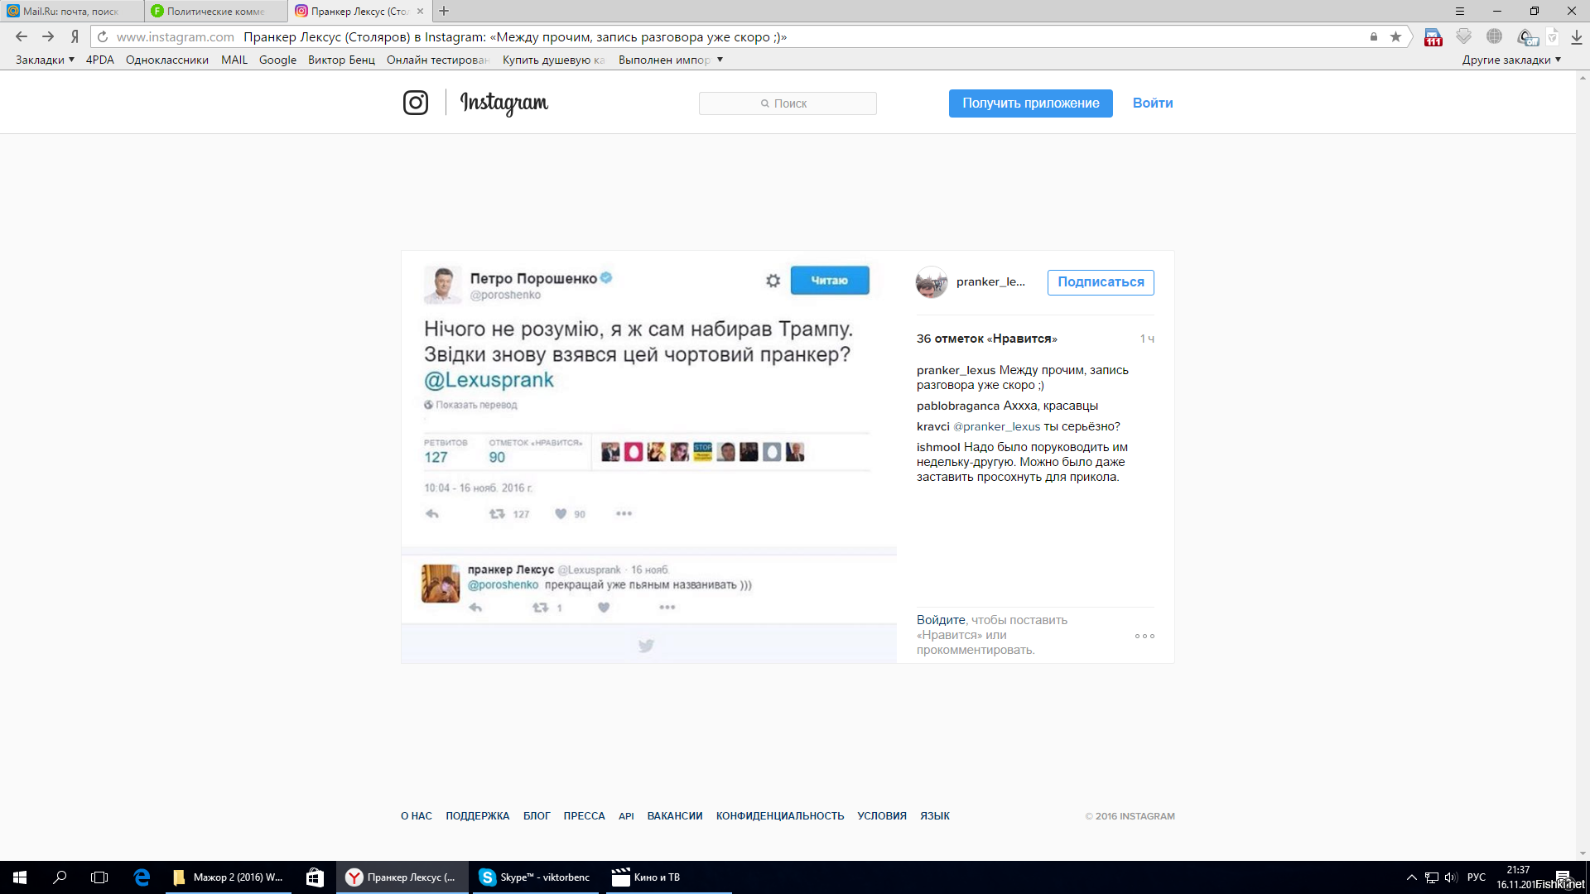Screen dimensions: 1590x894
Task: Click 36 отметок «Нравится» likes count
Action: (x=986, y=339)
